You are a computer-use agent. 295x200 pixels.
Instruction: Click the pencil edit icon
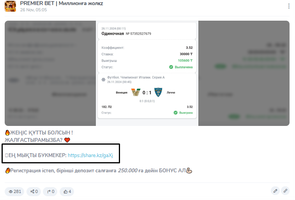[x=275, y=191]
